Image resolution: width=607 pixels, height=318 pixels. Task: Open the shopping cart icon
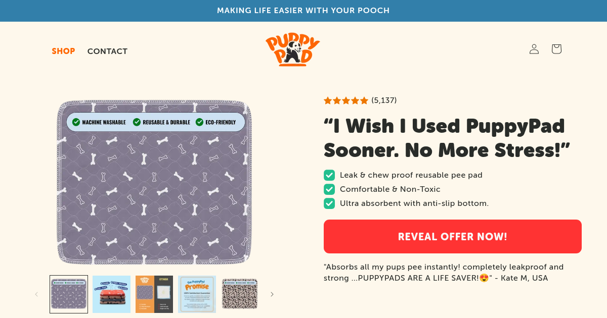556,49
